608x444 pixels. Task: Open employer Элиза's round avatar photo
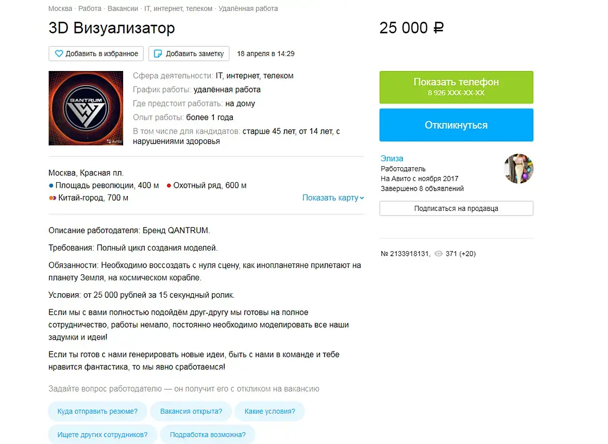point(518,168)
